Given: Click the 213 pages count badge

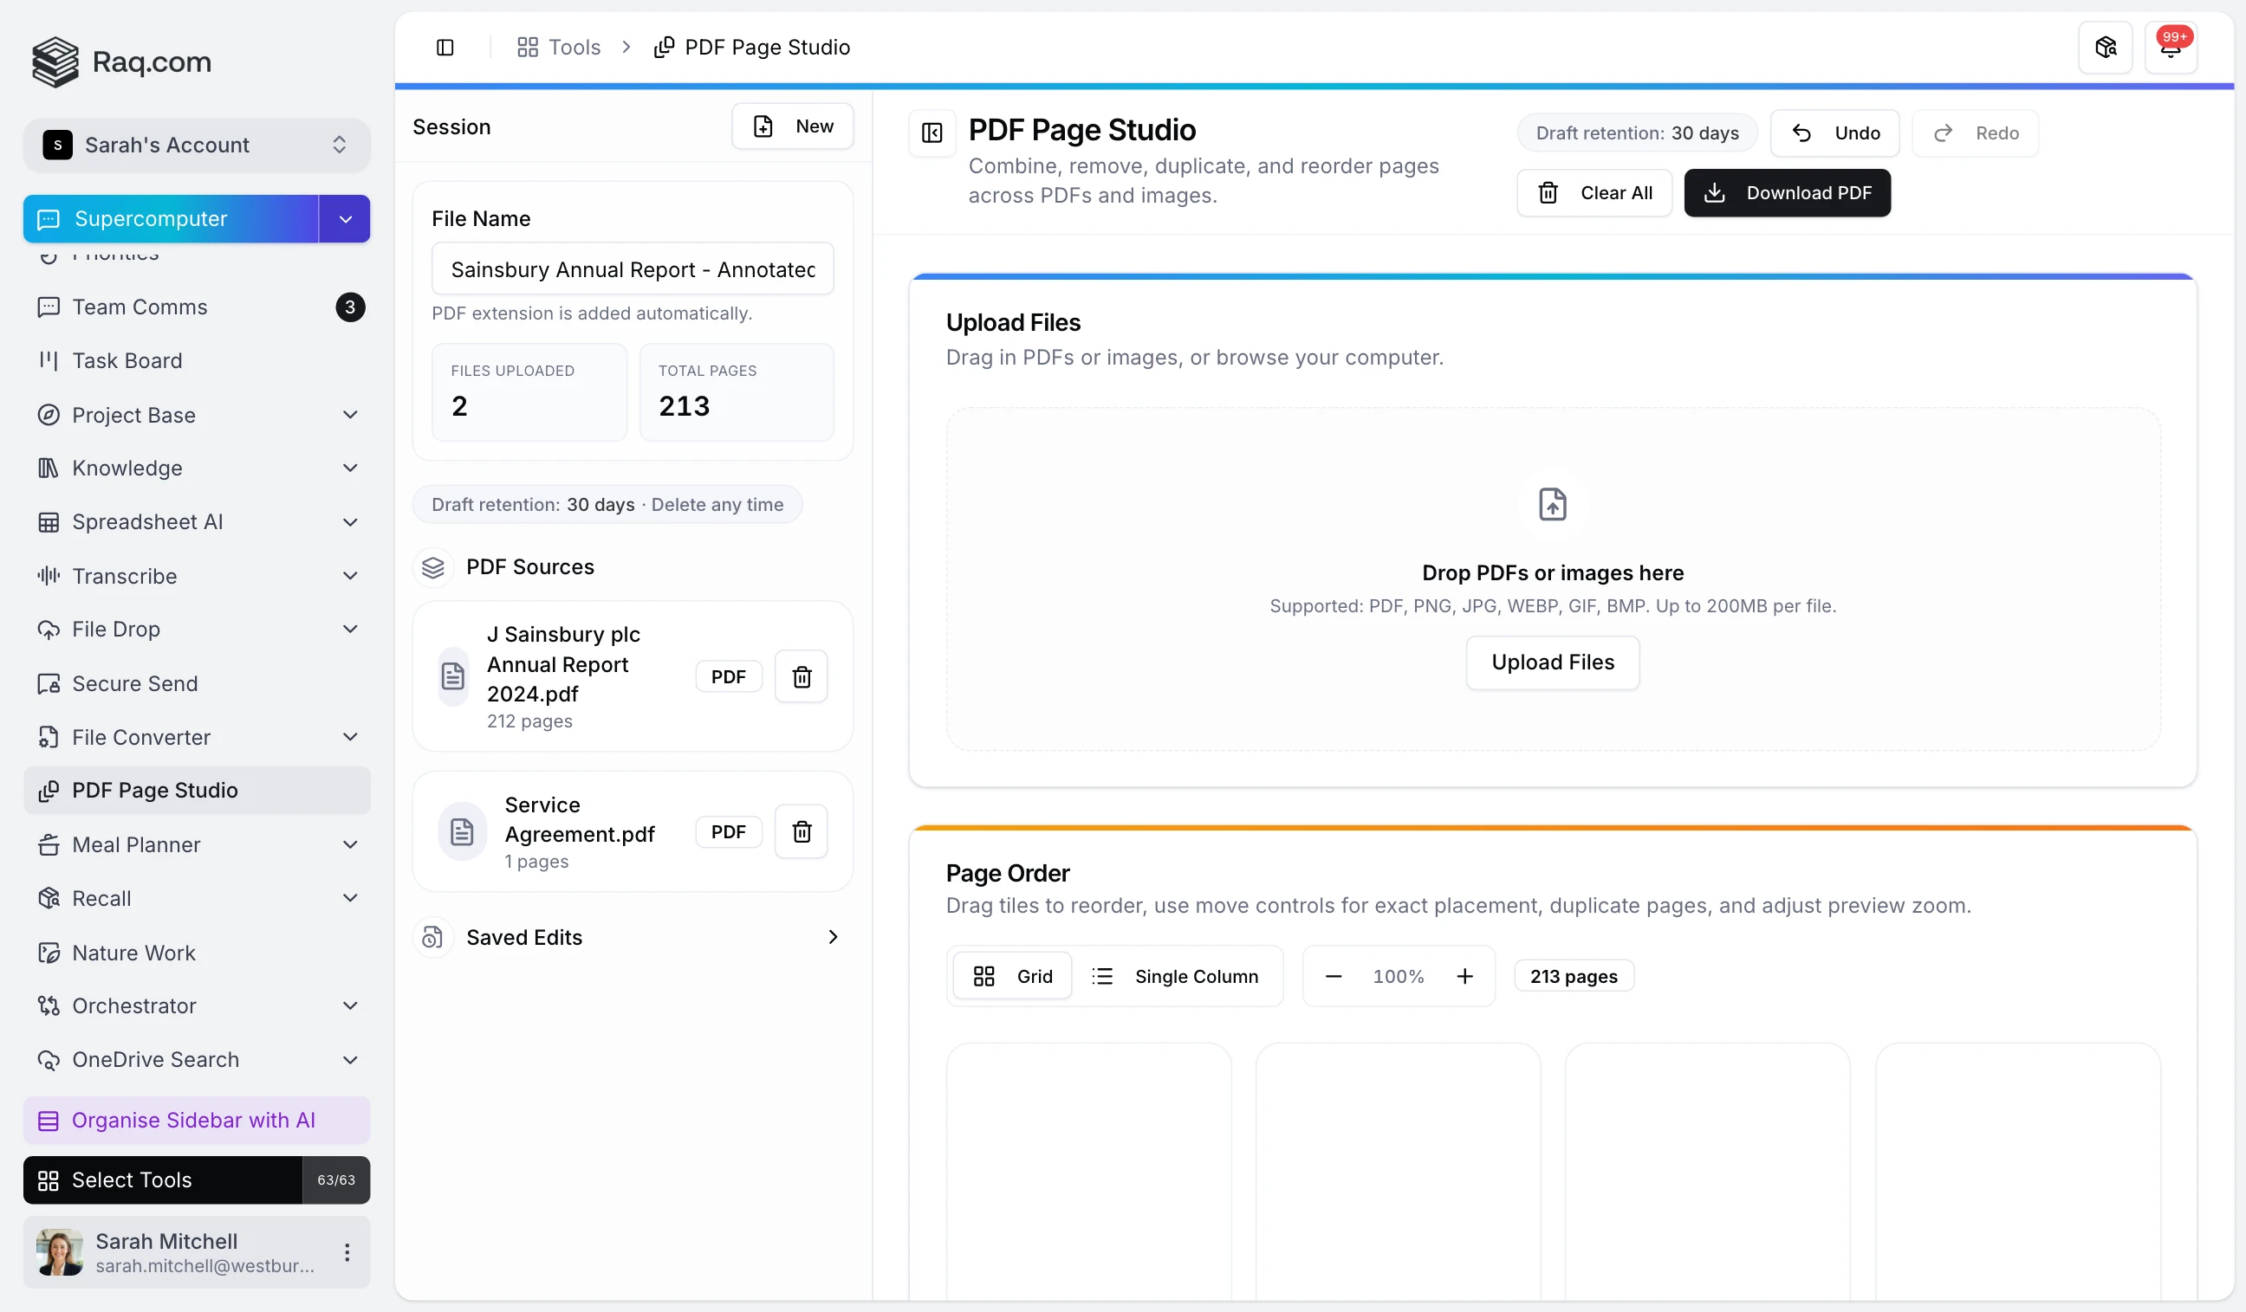Looking at the screenshot, I should [1573, 976].
